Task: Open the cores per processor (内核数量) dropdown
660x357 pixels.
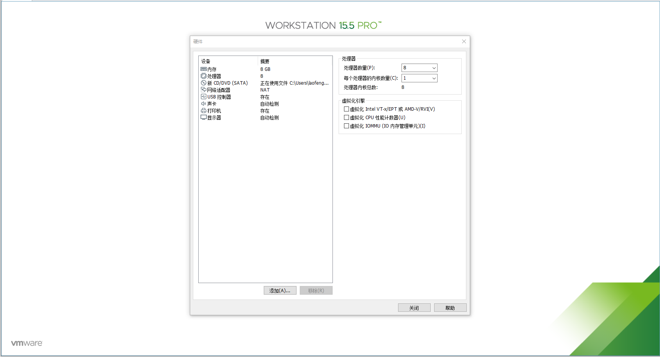Action: point(419,78)
